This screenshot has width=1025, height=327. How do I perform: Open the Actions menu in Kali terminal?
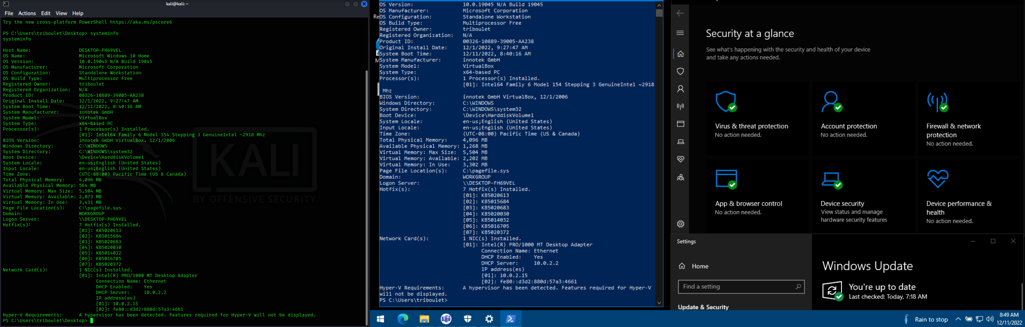coord(27,13)
